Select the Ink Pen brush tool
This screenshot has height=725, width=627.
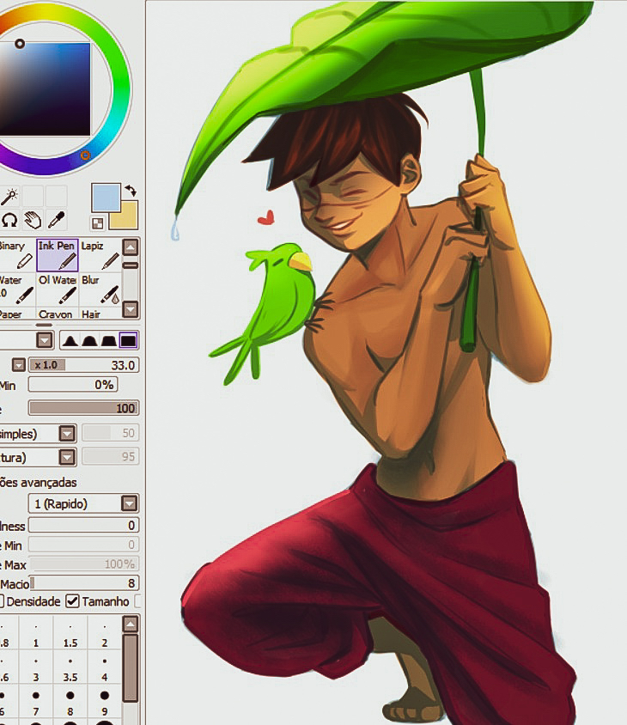58,255
